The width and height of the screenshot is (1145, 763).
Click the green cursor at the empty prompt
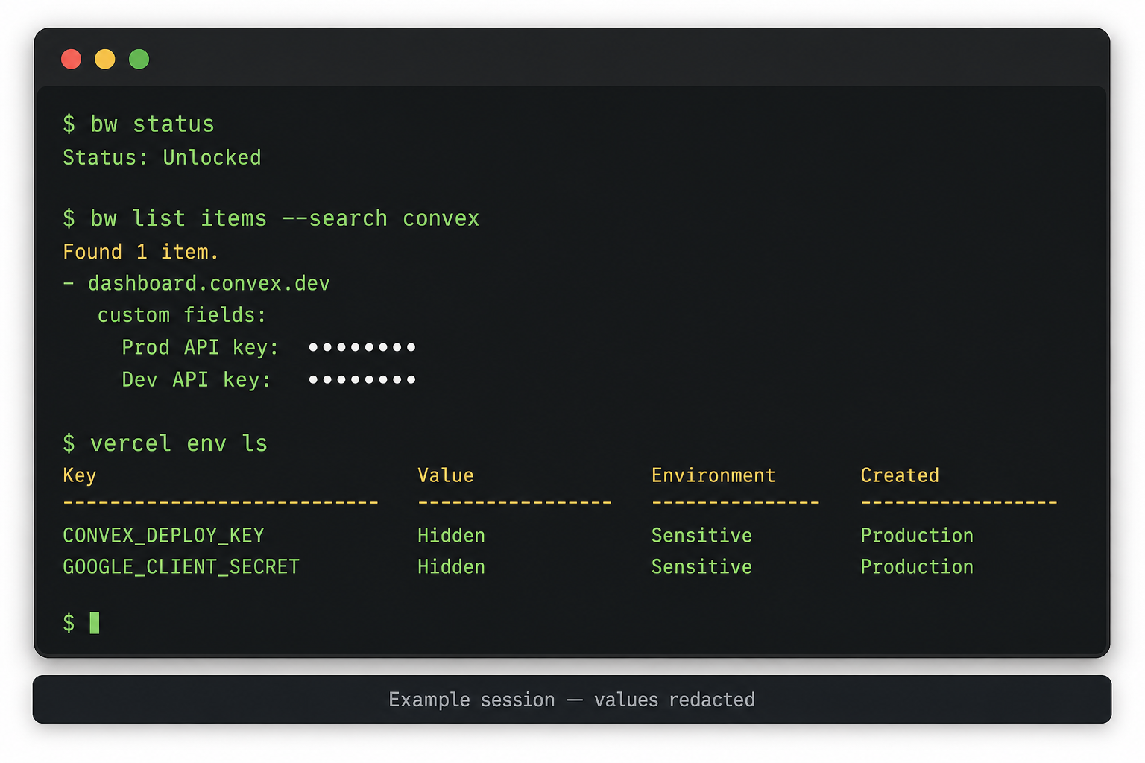pos(95,622)
